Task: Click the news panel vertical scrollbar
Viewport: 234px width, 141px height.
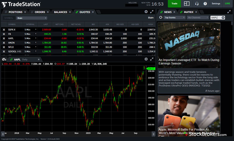Action: (x=232, y=23)
